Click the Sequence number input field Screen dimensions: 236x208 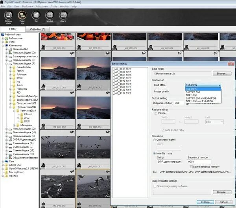pyautogui.click(x=199, y=162)
